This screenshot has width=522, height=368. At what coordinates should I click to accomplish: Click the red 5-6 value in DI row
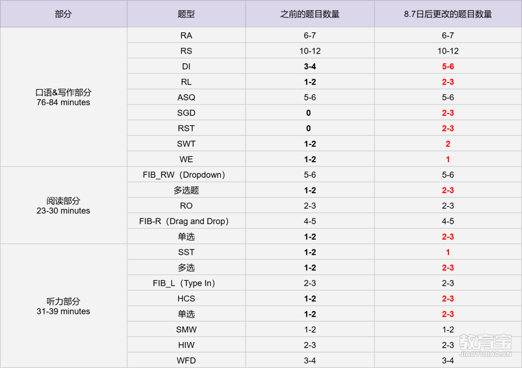(448, 66)
